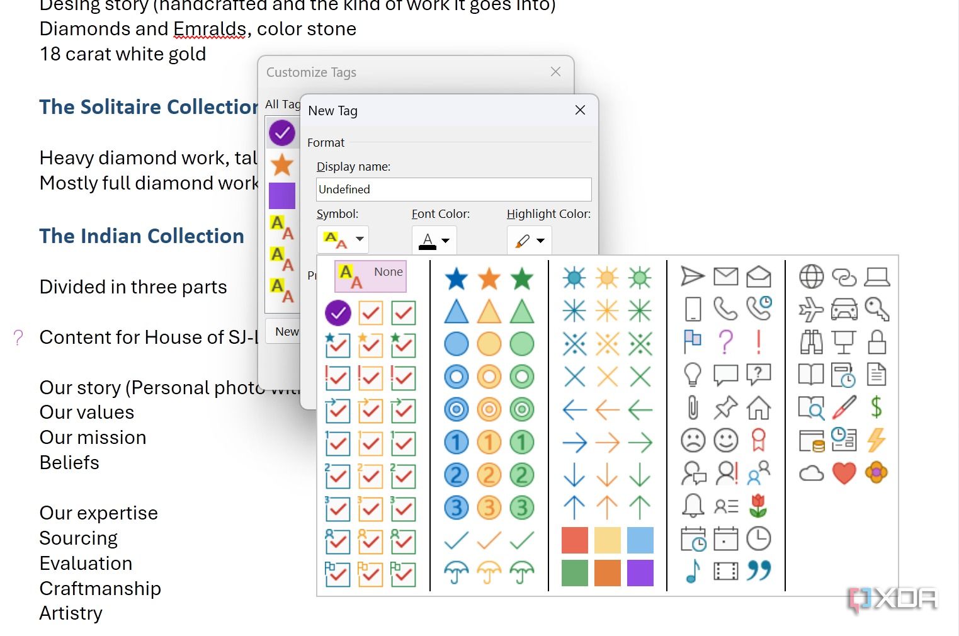Pick the red tulip flower symbol
Image resolution: width=959 pixels, height=636 pixels.
coord(759,505)
